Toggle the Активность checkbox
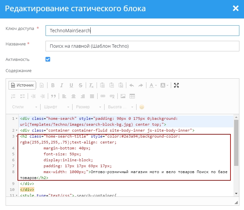Image resolution: width=244 pixels, height=210 pixels. 48,59
